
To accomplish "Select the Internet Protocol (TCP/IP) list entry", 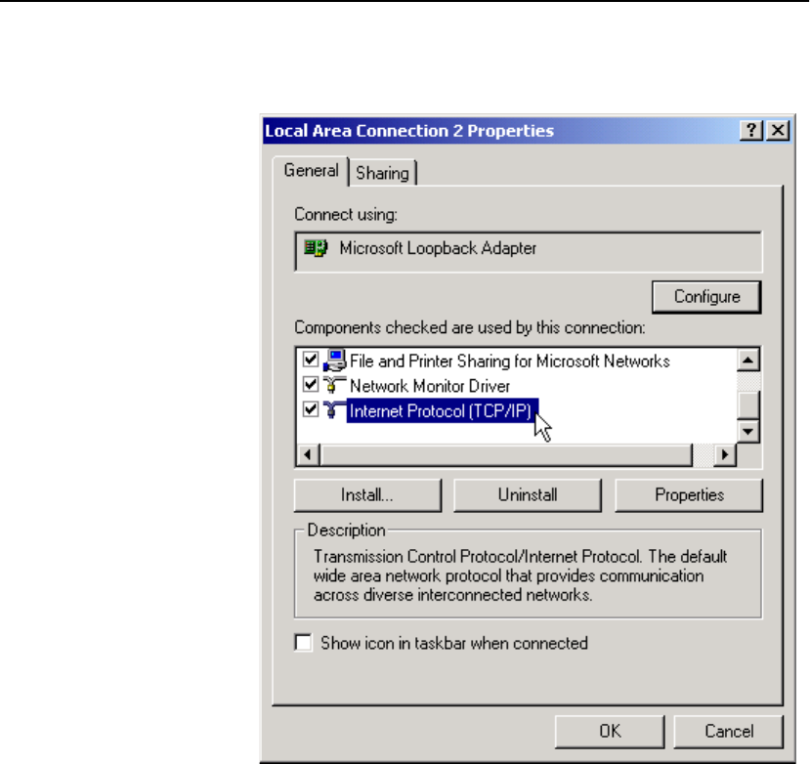I will tap(443, 411).
